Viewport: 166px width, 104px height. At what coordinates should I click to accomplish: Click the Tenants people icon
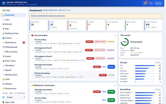coord(4,38)
